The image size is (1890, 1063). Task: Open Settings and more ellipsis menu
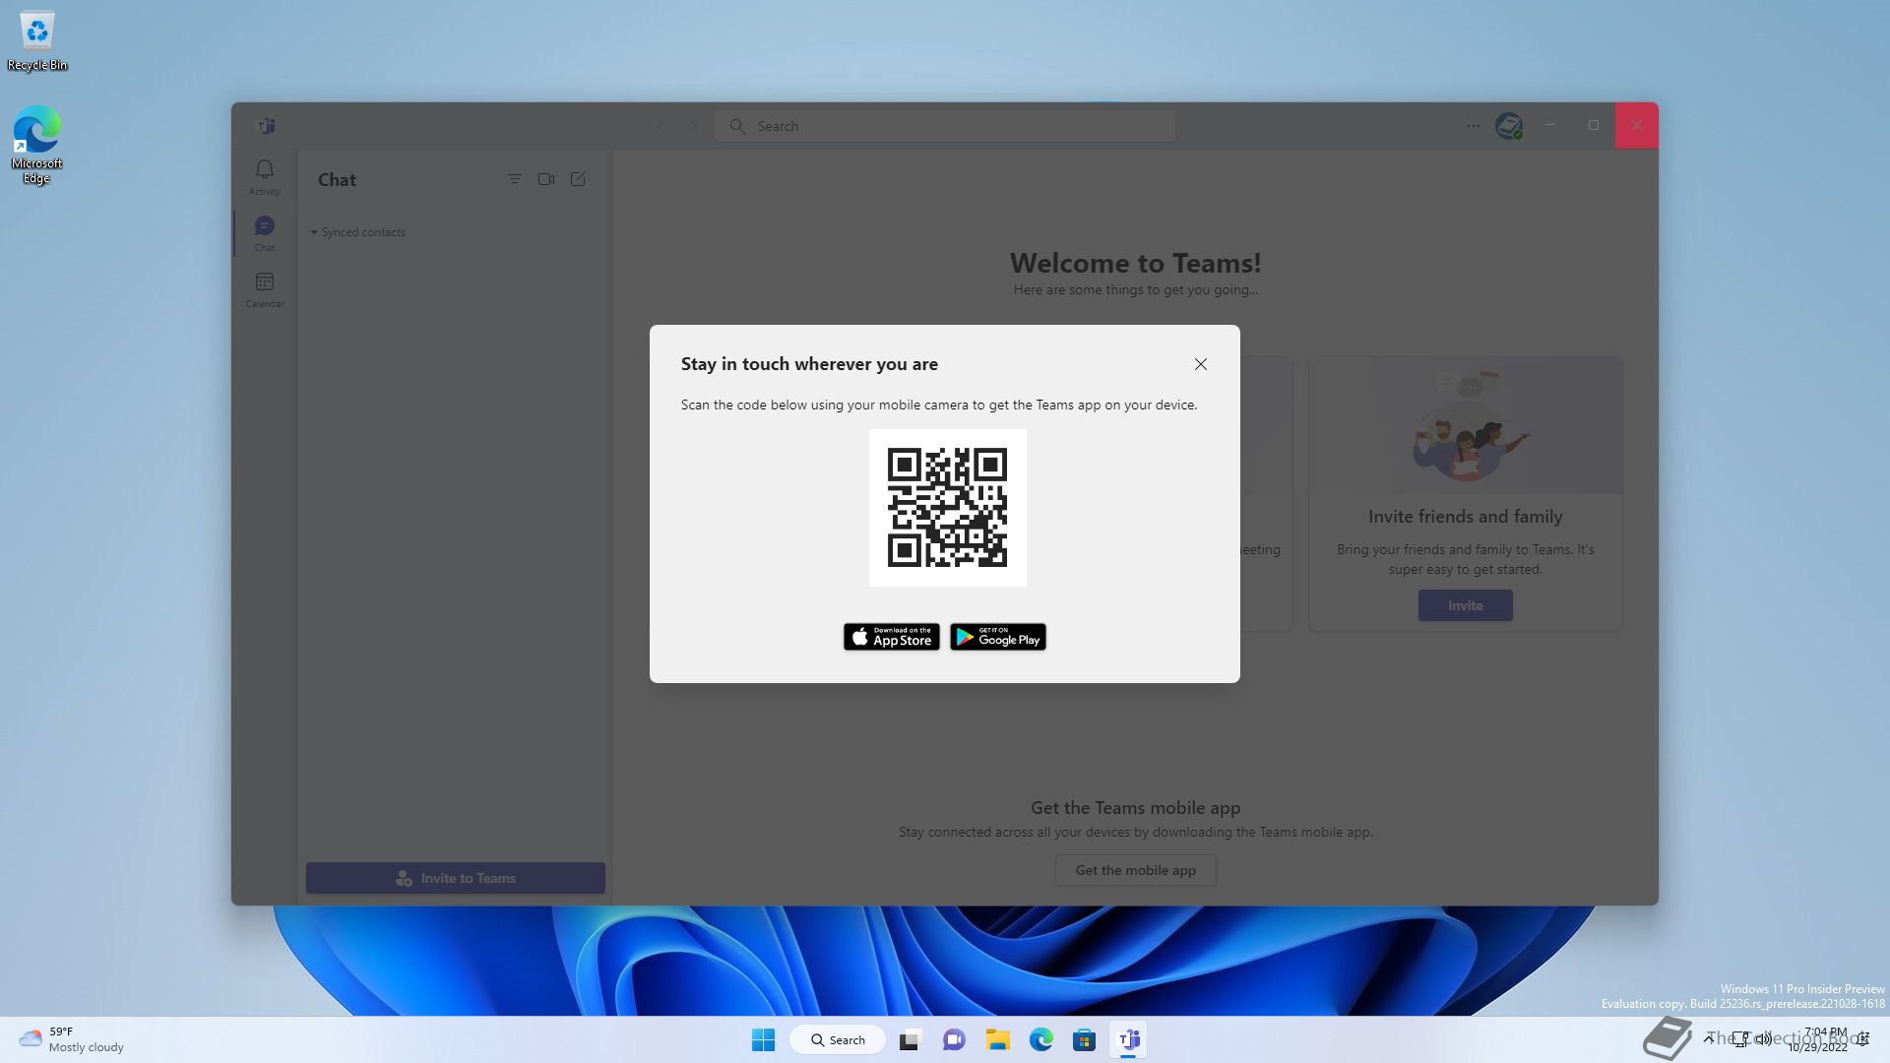tap(1473, 126)
